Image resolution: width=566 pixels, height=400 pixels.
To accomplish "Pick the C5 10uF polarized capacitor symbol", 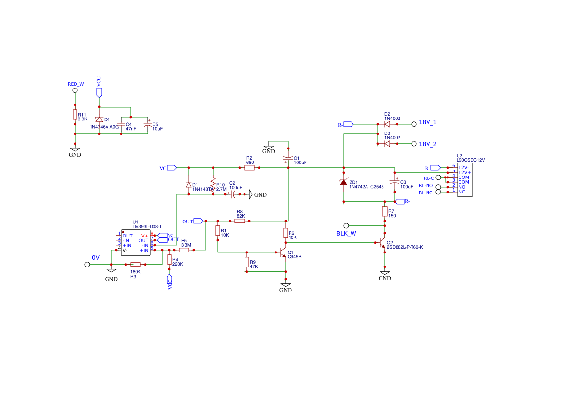I will [148, 124].
